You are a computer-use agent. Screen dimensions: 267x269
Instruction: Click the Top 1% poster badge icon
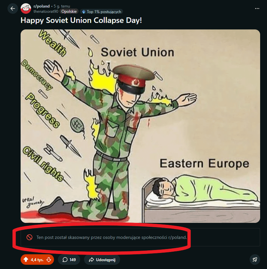[84, 12]
